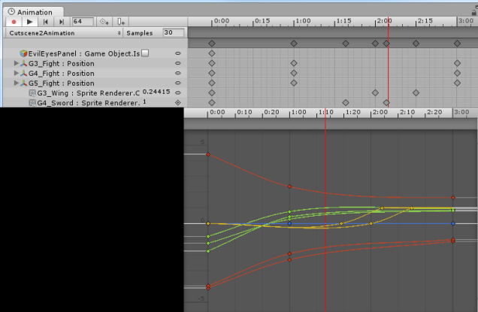Click the Samples value field
Image resolution: width=478 pixels, height=312 pixels.
click(172, 33)
